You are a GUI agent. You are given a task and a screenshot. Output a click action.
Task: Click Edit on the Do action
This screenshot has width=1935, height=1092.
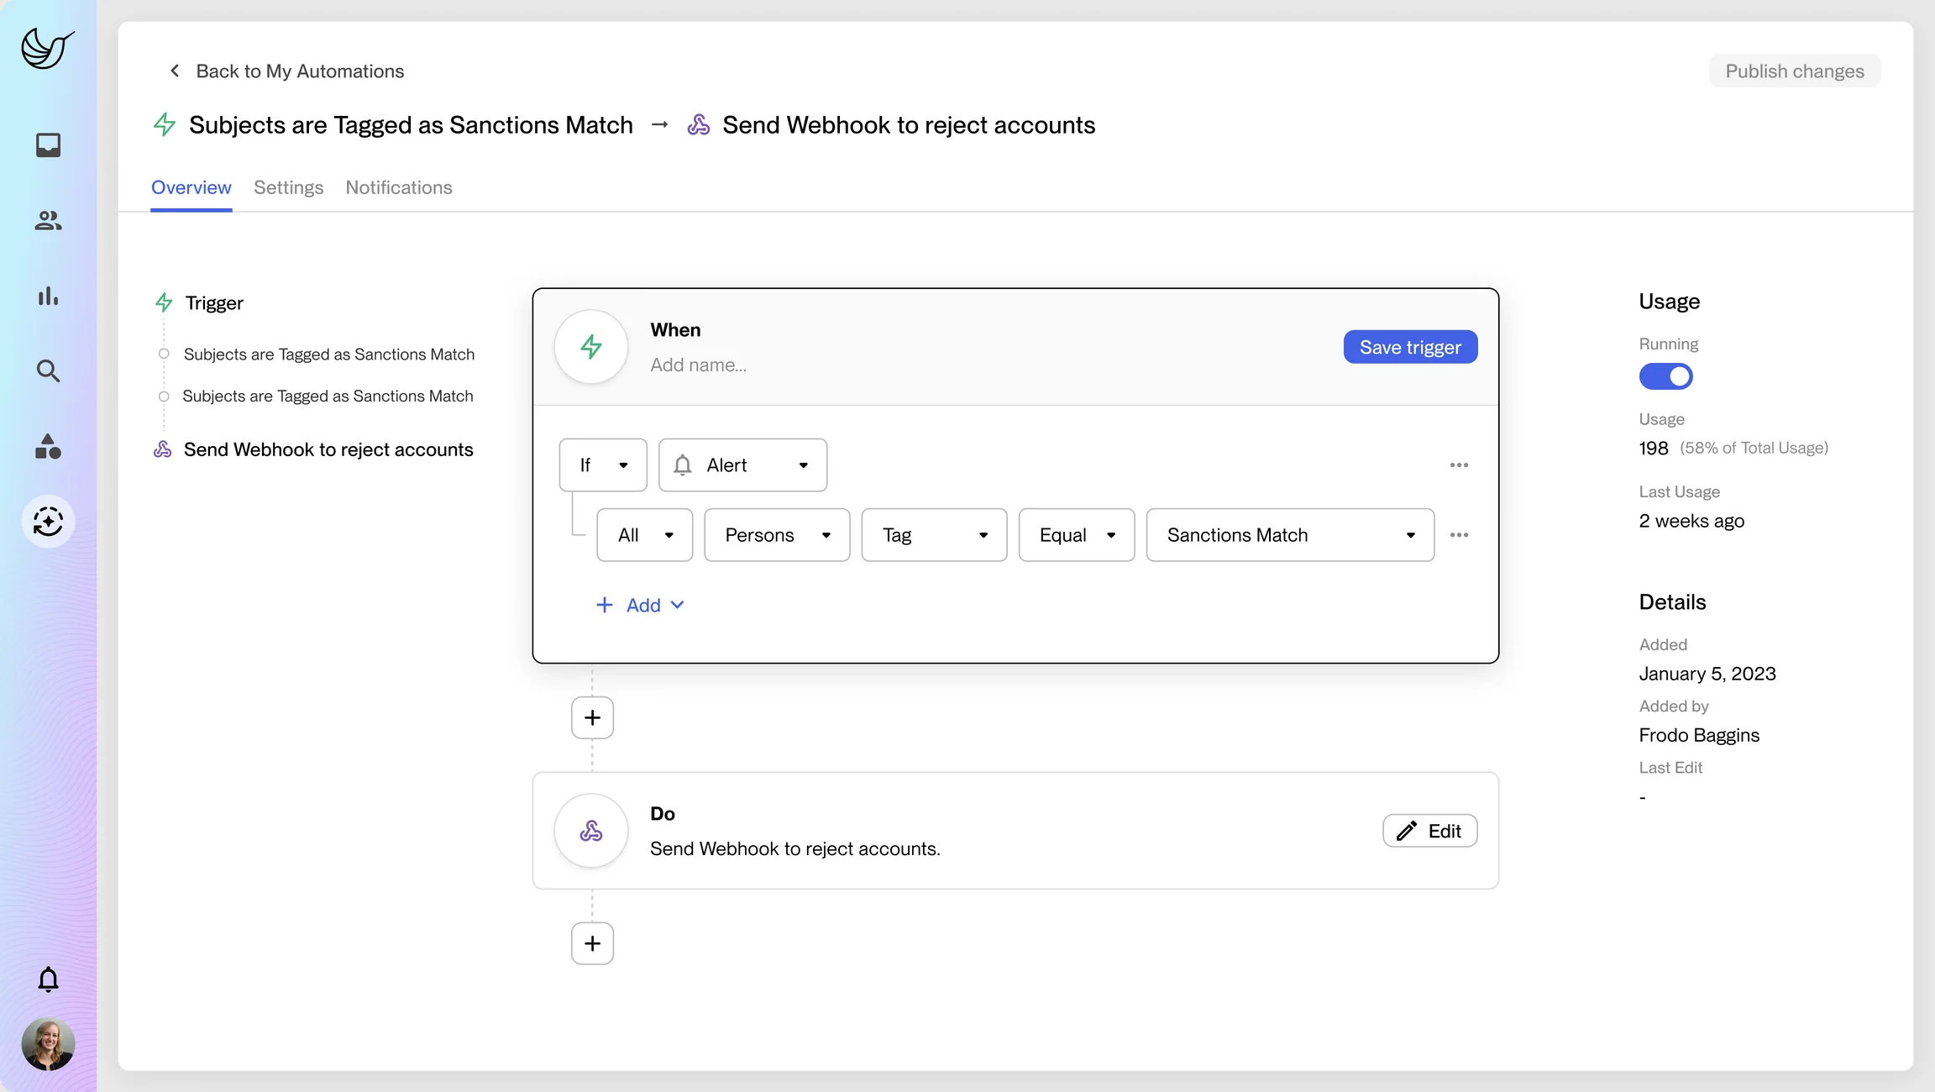(x=1429, y=831)
